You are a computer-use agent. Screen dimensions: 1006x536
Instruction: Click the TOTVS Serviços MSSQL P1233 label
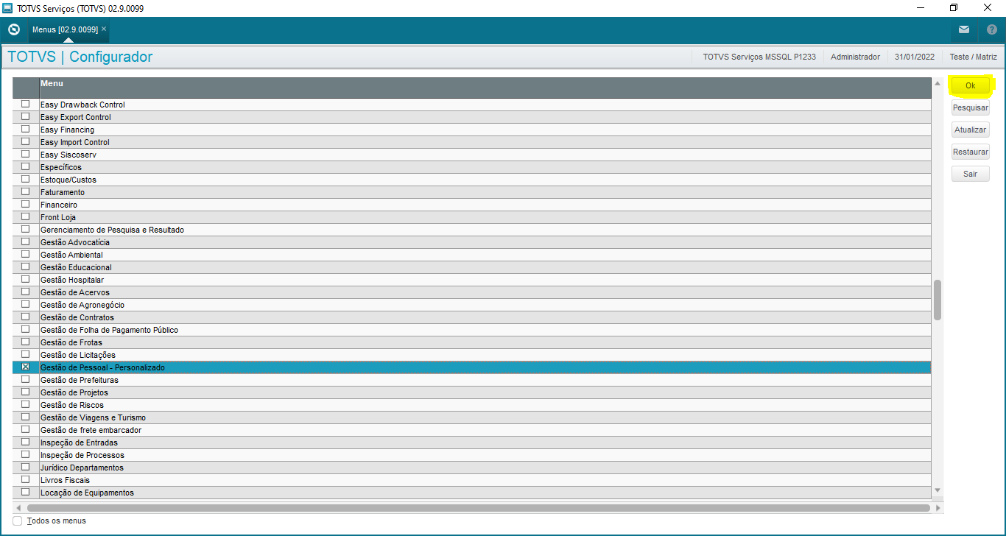[759, 57]
